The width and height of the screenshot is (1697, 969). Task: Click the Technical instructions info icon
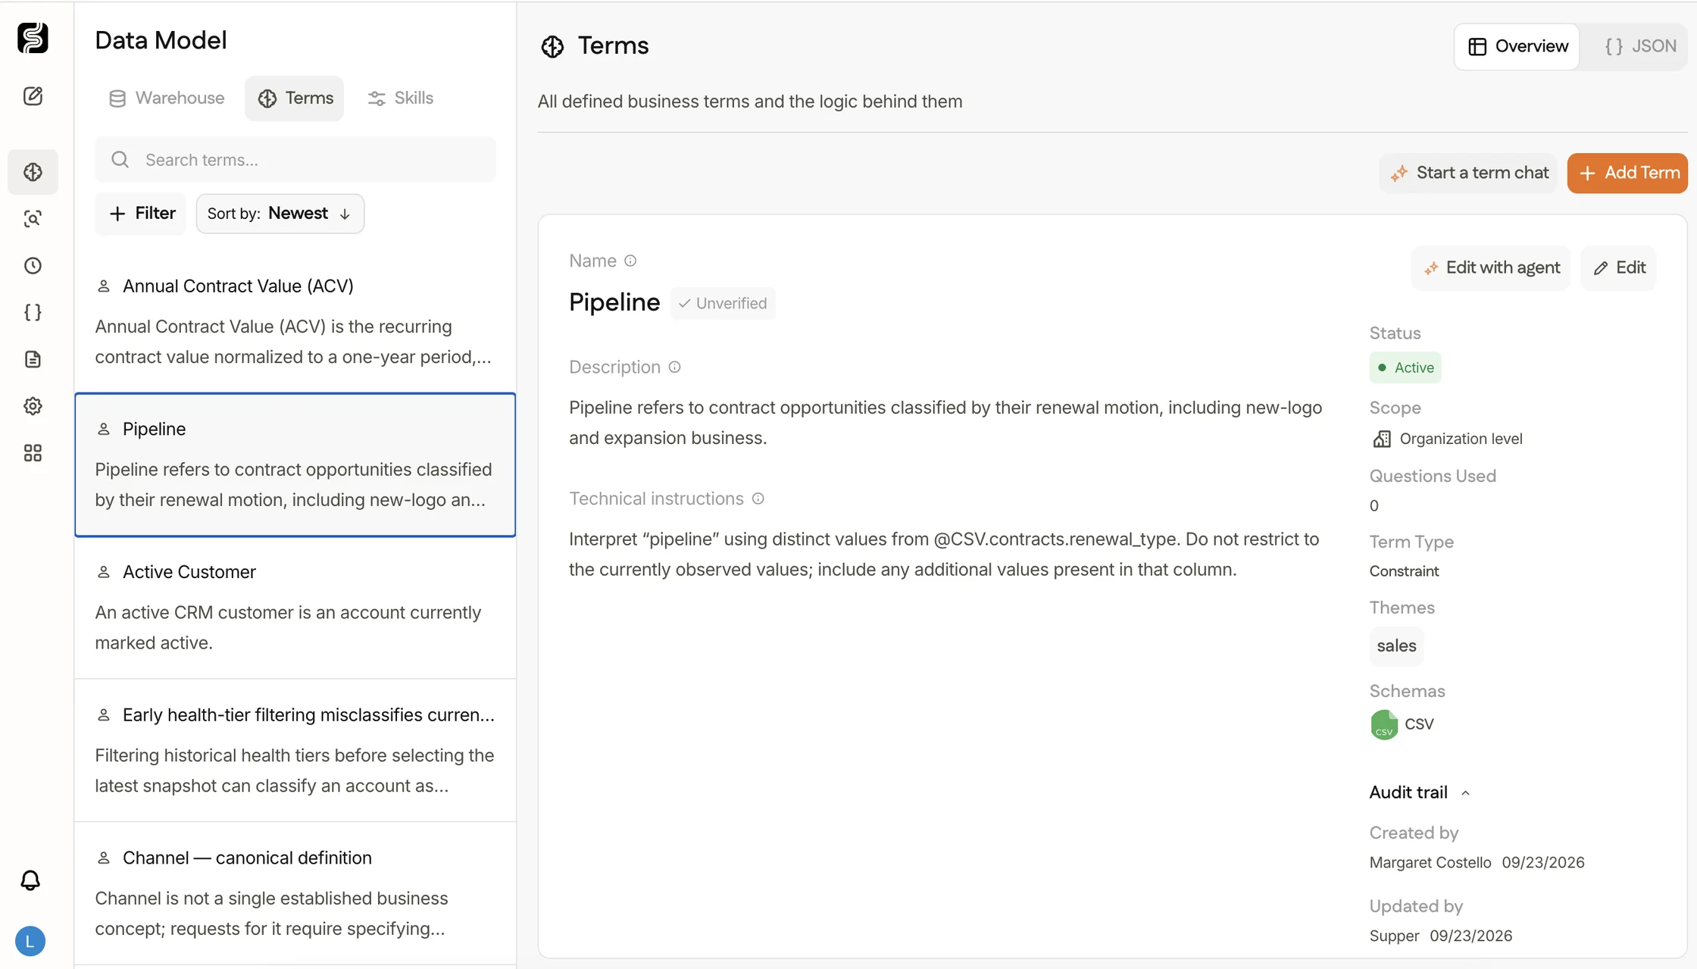click(x=758, y=499)
